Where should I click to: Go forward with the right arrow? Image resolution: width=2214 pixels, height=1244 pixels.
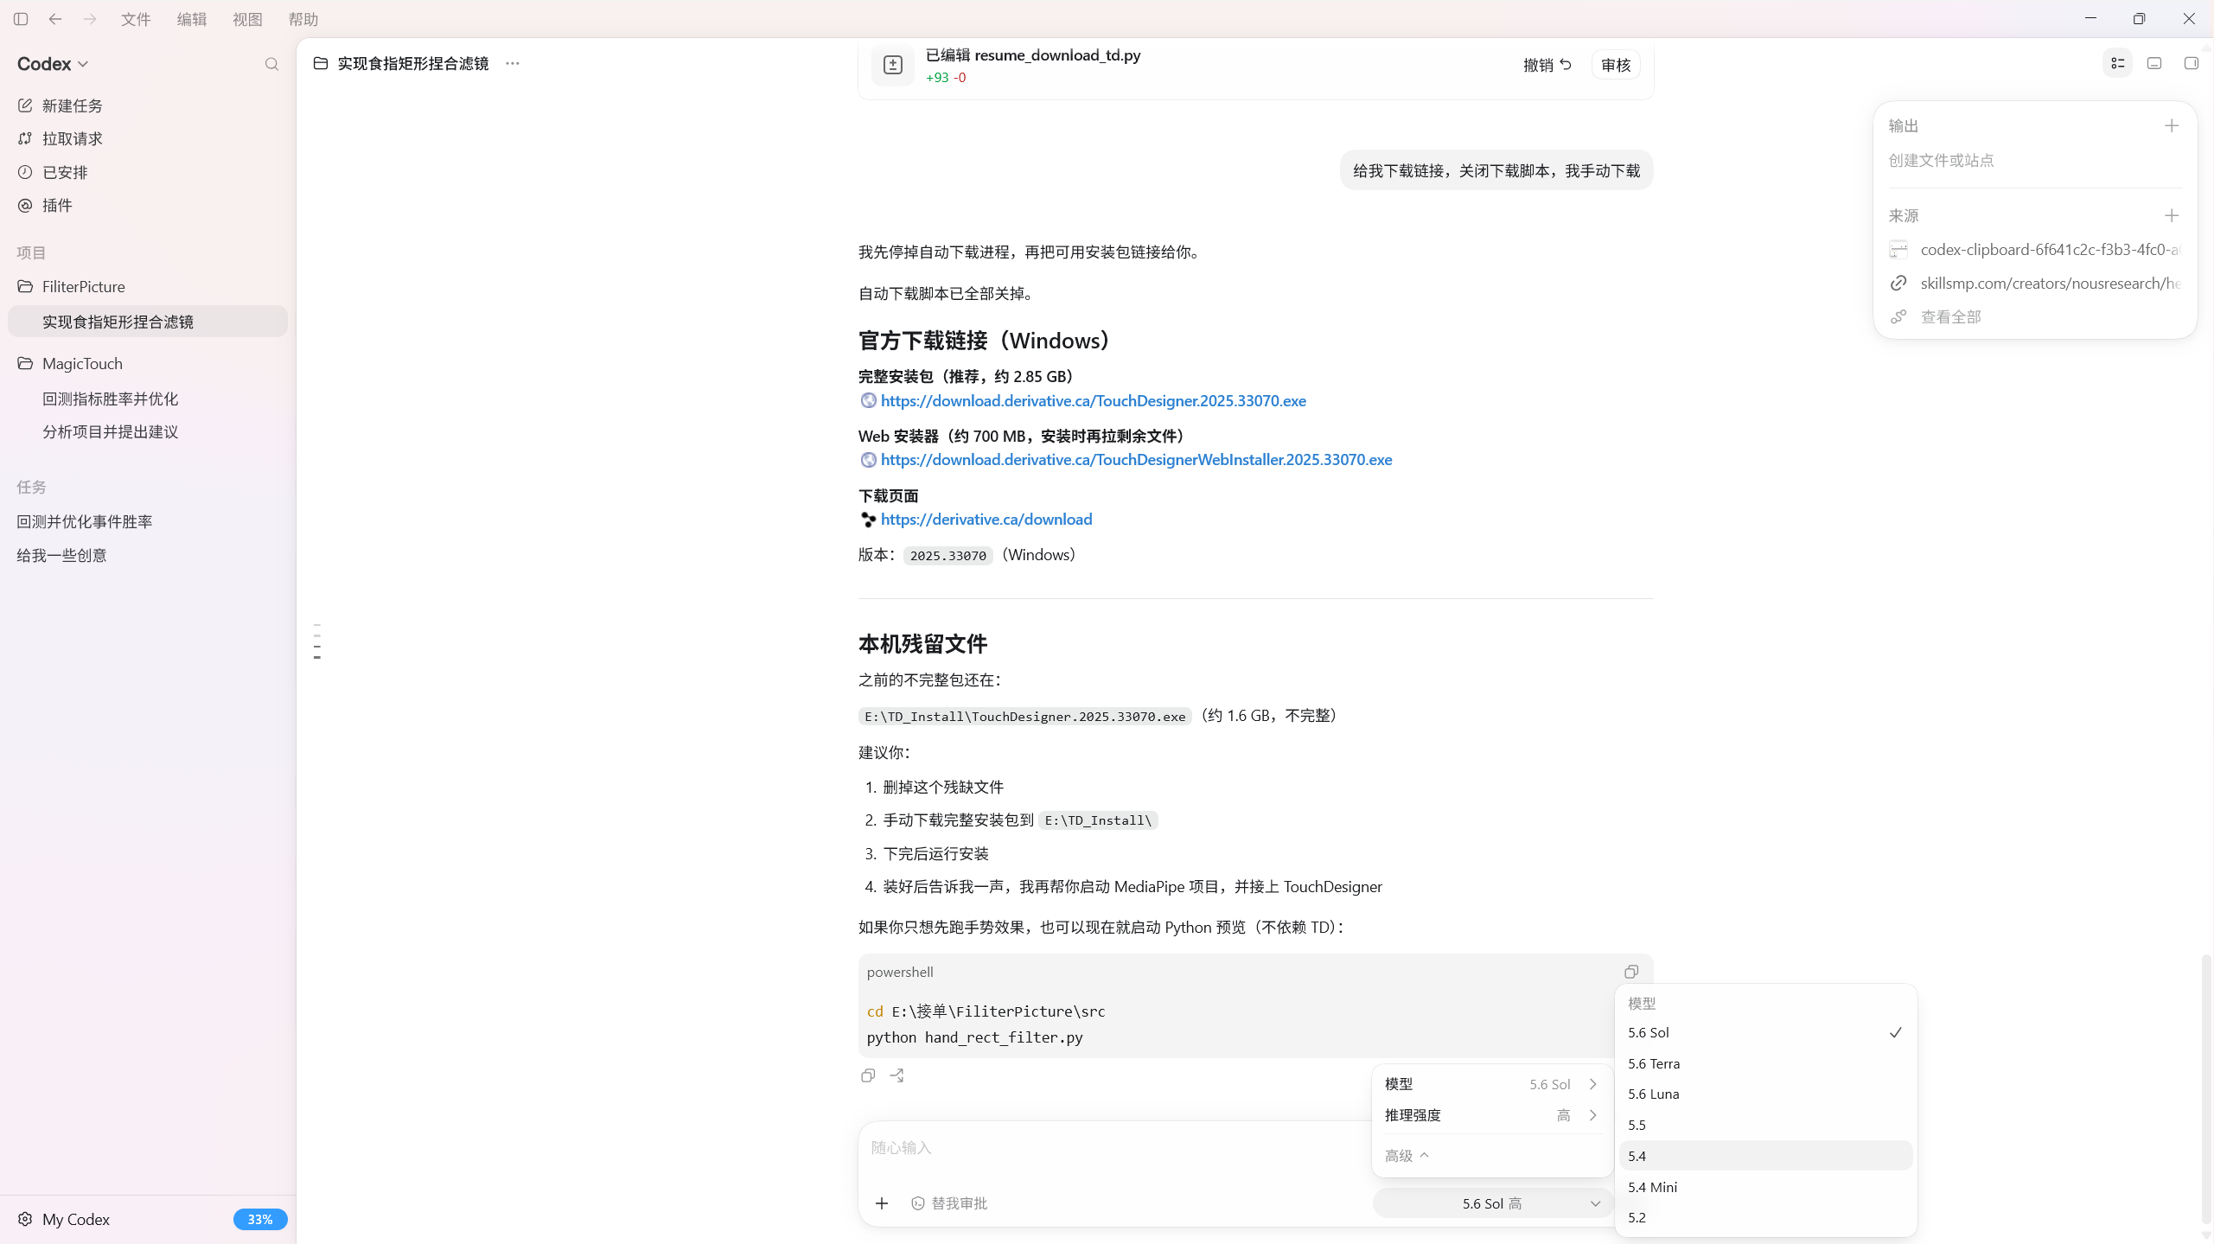(90, 19)
